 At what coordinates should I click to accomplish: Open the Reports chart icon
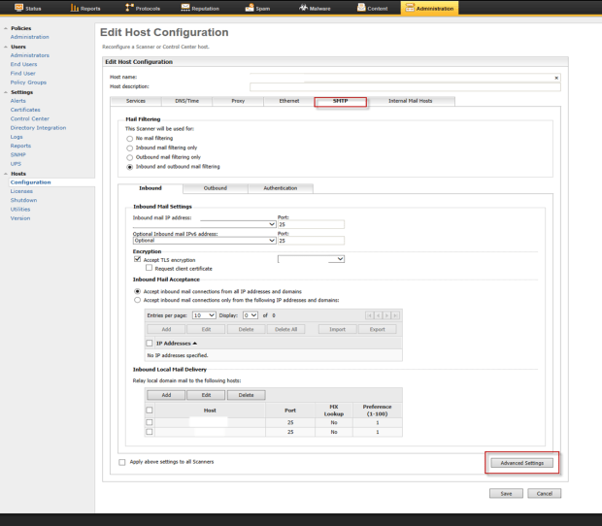pyautogui.click(x=75, y=8)
